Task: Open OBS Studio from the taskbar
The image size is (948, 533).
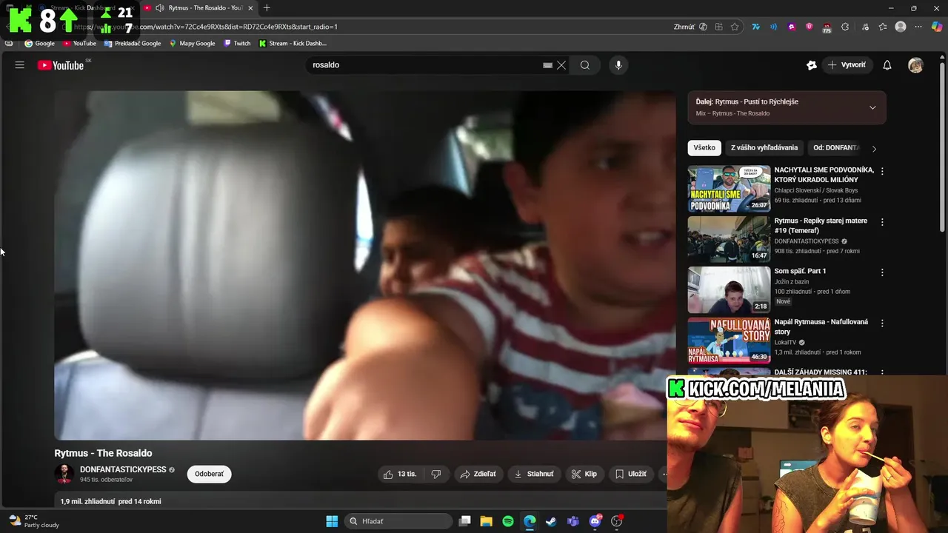Action: coord(616,521)
